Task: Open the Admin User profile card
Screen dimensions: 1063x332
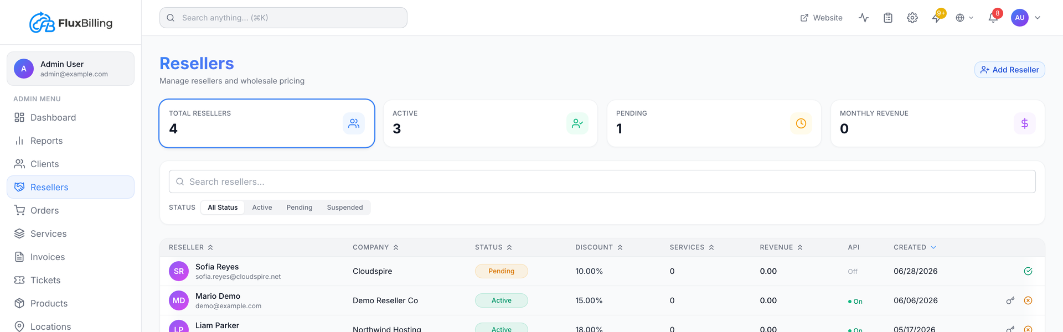Action: [70, 69]
